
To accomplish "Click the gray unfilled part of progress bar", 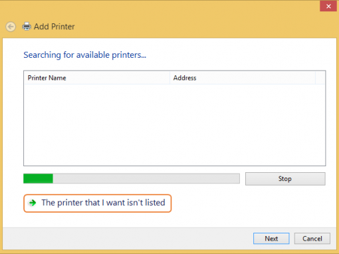I will pyautogui.click(x=146, y=178).
